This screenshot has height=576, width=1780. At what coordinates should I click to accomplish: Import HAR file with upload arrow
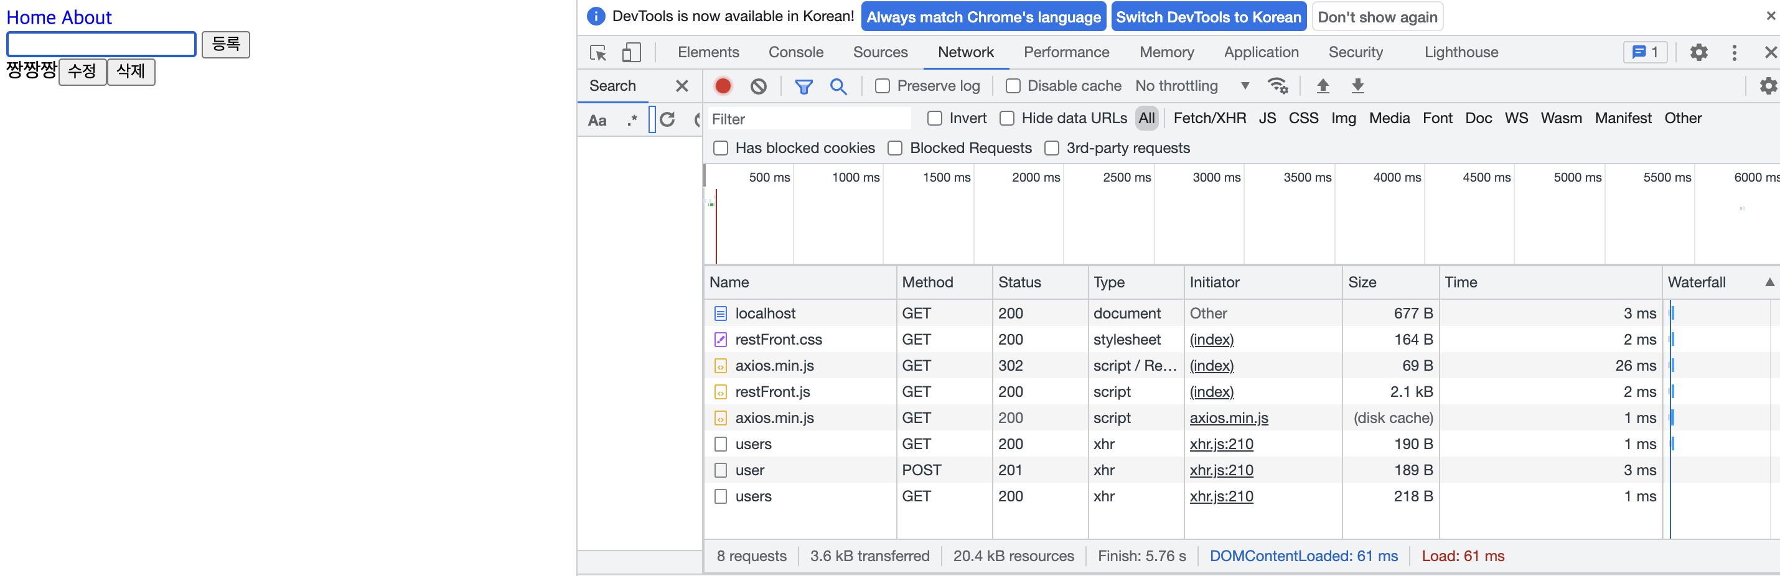[x=1323, y=86]
